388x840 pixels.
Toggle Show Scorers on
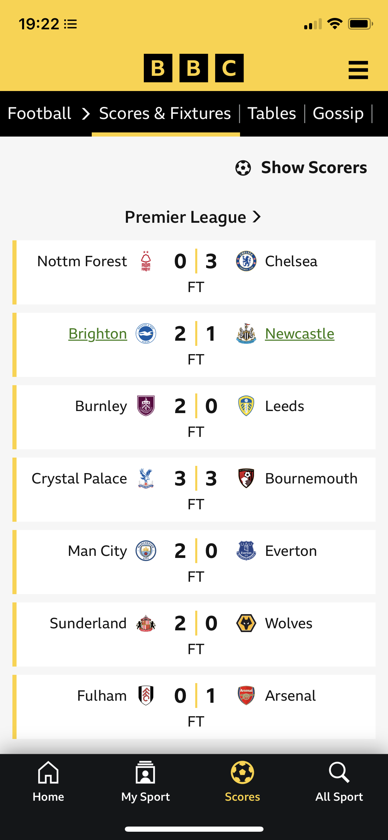[x=301, y=168]
